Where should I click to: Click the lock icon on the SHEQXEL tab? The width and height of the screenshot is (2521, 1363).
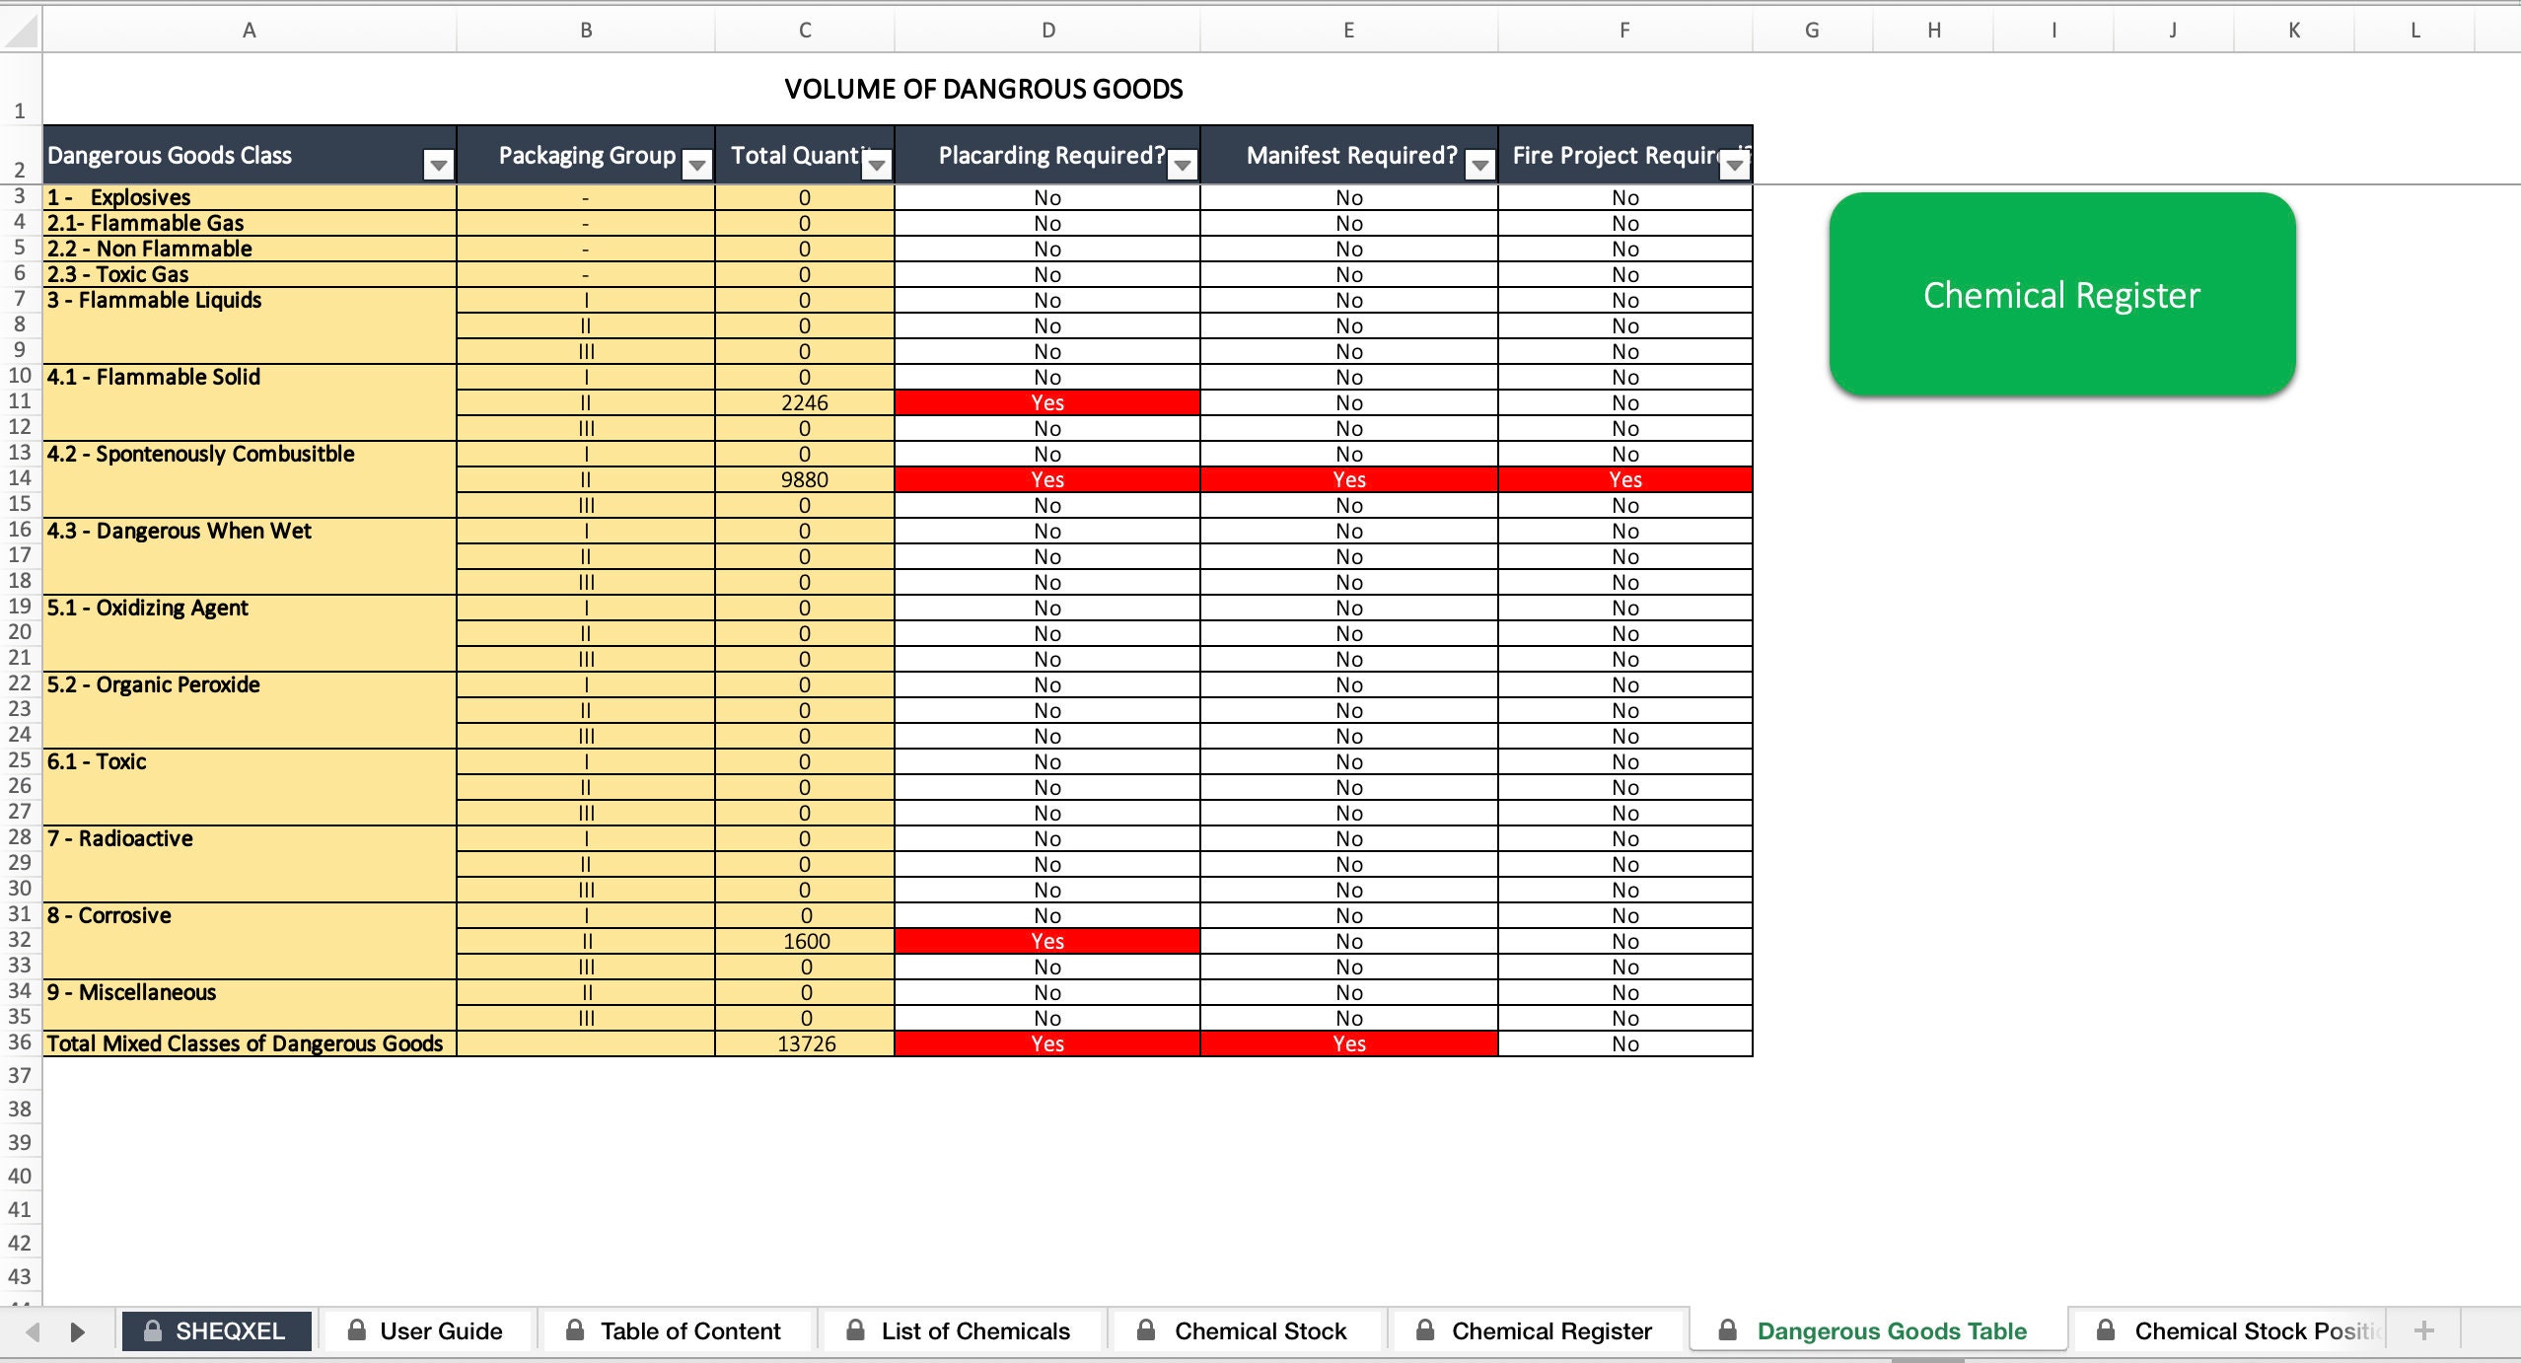[154, 1330]
